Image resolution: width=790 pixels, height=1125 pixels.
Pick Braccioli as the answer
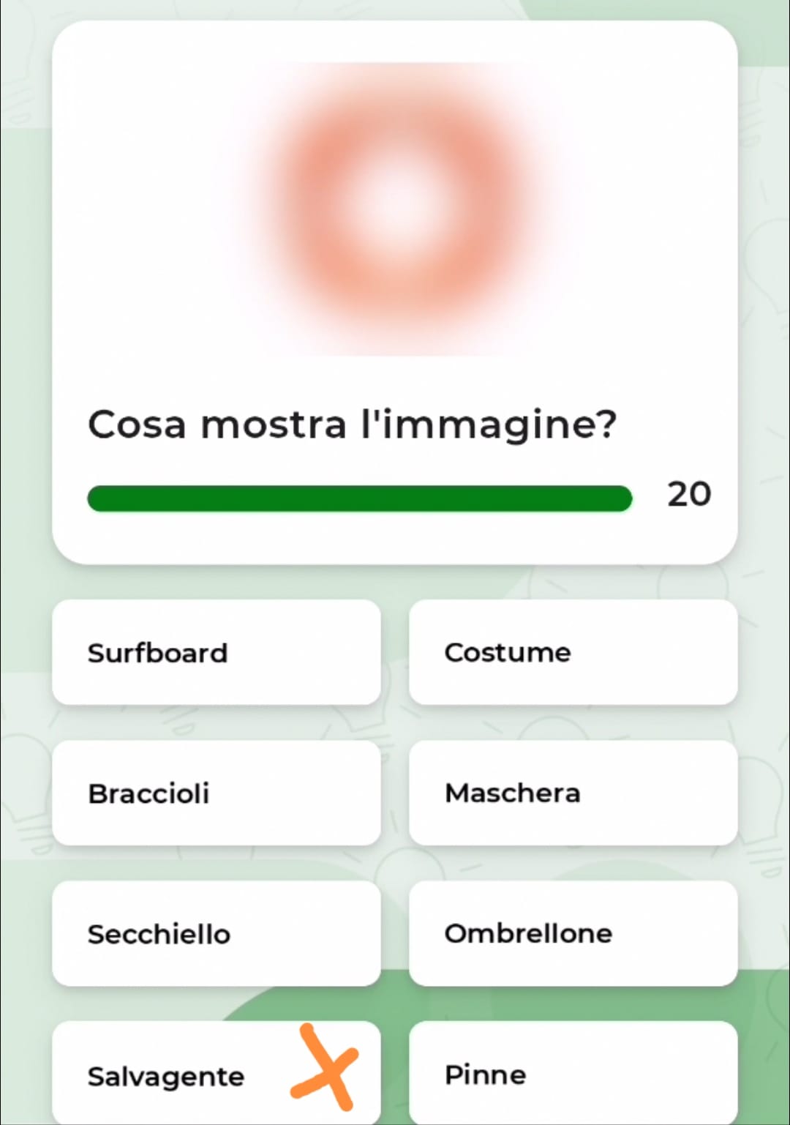tap(216, 793)
